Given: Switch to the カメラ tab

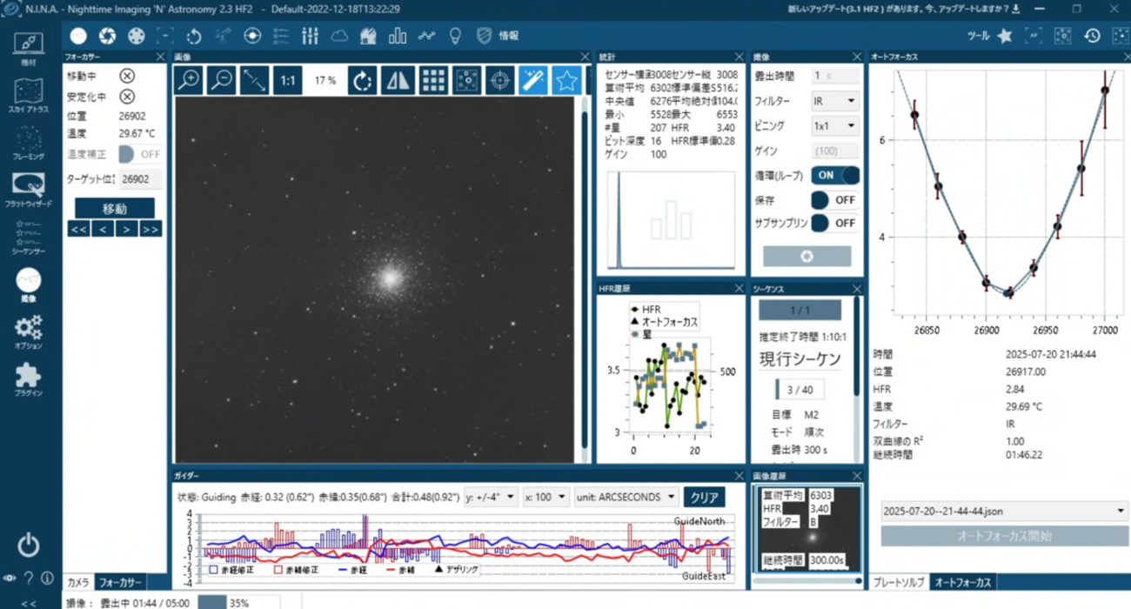Looking at the screenshot, I should click(x=78, y=583).
